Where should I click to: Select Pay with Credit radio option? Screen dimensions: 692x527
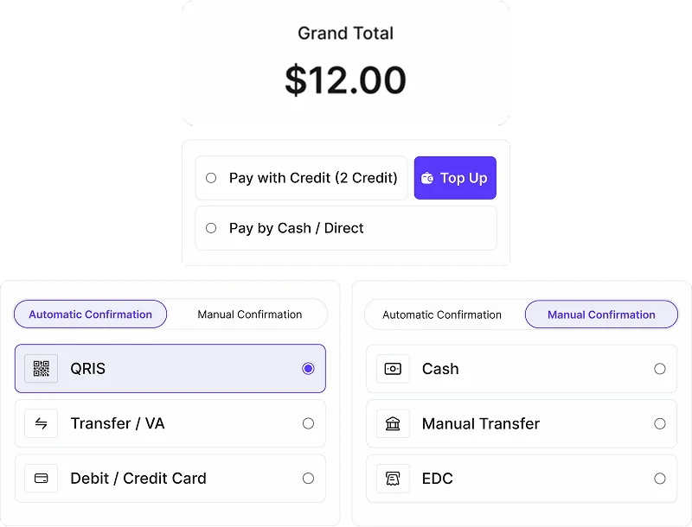[x=211, y=178]
